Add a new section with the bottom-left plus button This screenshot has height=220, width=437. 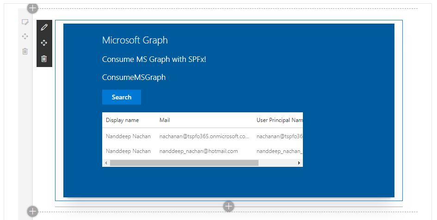[33, 211]
